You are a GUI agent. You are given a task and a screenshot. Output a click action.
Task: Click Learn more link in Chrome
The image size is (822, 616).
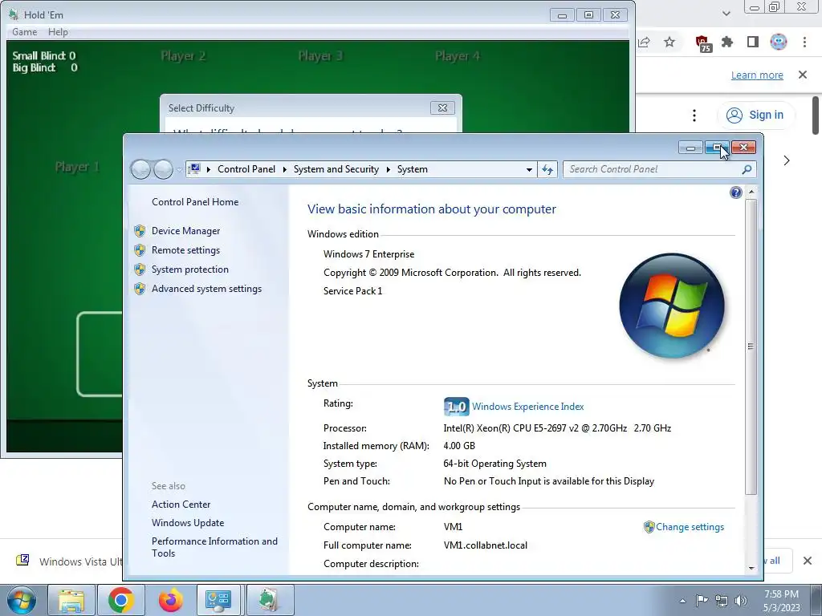click(757, 75)
